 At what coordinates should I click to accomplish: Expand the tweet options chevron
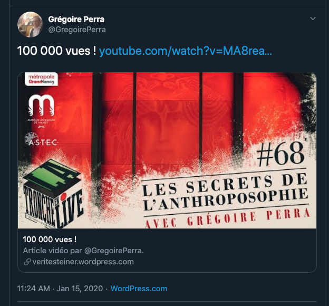(313, 18)
